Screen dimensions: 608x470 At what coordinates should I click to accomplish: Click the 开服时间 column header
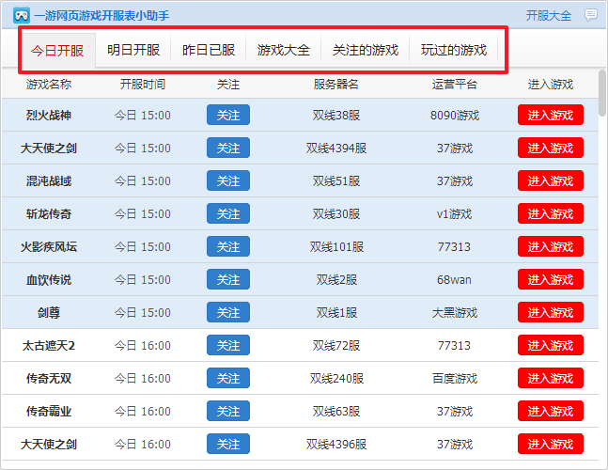pyautogui.click(x=142, y=85)
